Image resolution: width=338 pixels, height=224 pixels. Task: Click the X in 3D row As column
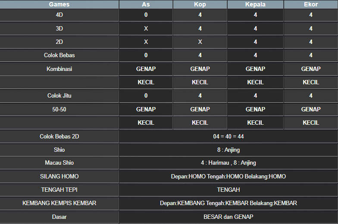146,28
